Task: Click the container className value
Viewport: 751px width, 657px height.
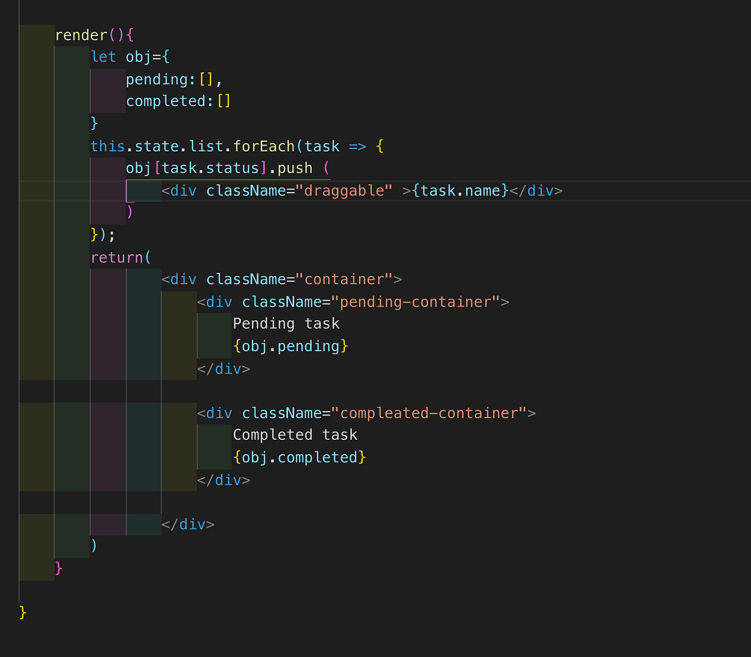Action: (345, 279)
